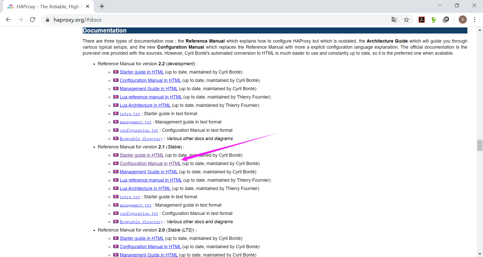Image resolution: width=483 pixels, height=257 pixels.
Task: Open version 2.1 intro.txt
Action: pos(130,197)
